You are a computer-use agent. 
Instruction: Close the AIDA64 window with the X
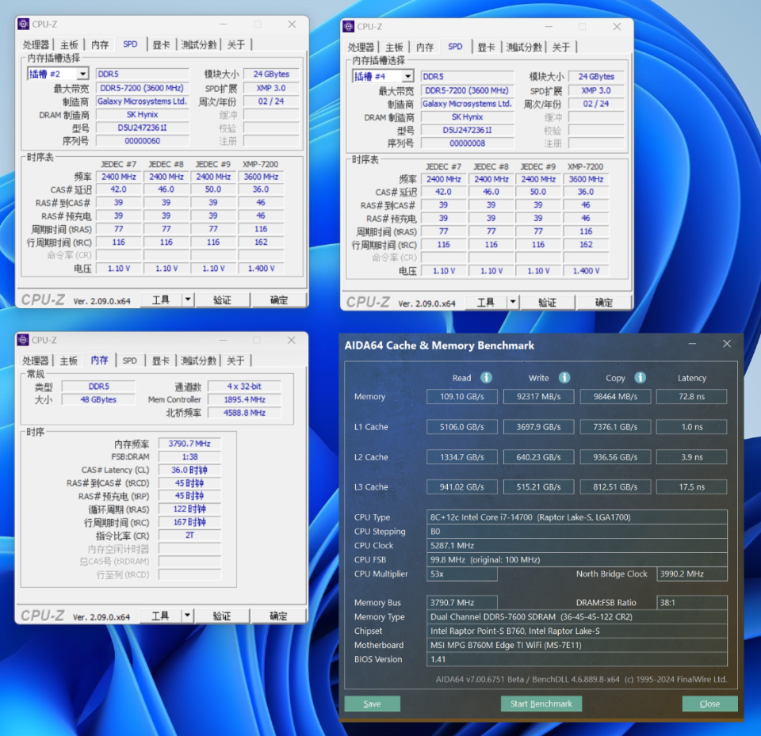coord(727,344)
